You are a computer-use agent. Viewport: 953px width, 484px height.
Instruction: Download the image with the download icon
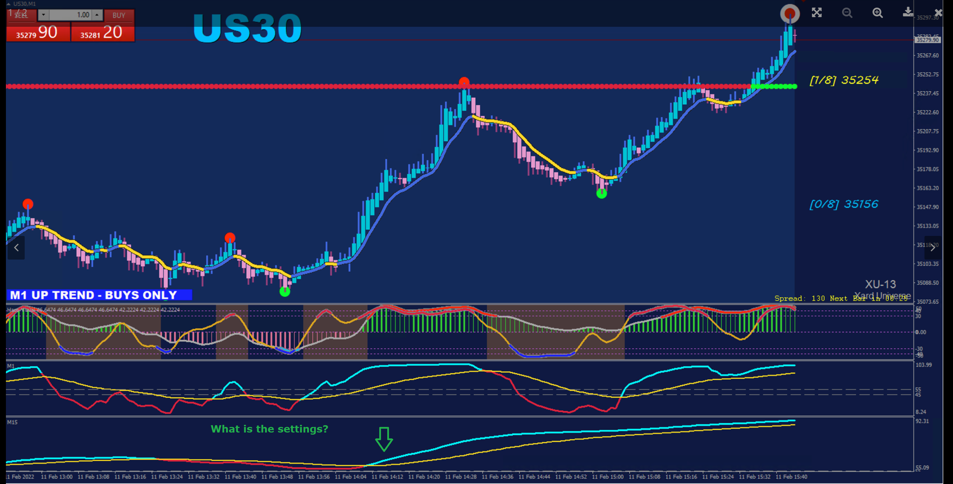click(x=907, y=13)
